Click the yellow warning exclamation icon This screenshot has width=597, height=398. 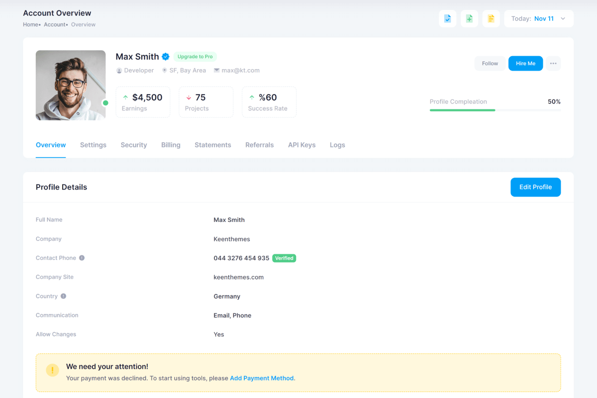[x=52, y=370]
